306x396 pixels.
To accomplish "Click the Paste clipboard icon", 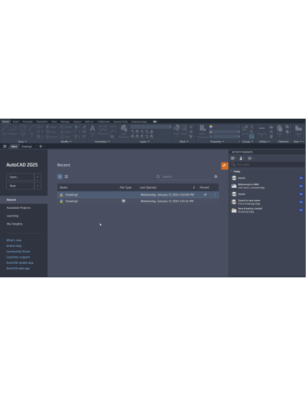I will (280, 130).
